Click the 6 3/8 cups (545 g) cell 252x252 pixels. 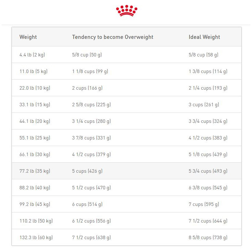point(208,188)
